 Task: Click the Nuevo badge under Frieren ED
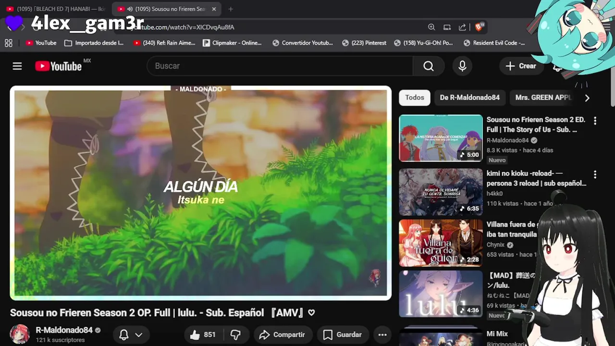click(x=497, y=160)
